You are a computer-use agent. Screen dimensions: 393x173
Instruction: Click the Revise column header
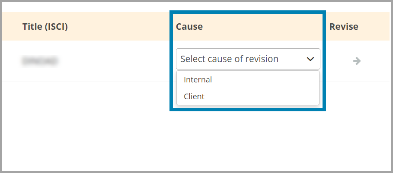(344, 27)
